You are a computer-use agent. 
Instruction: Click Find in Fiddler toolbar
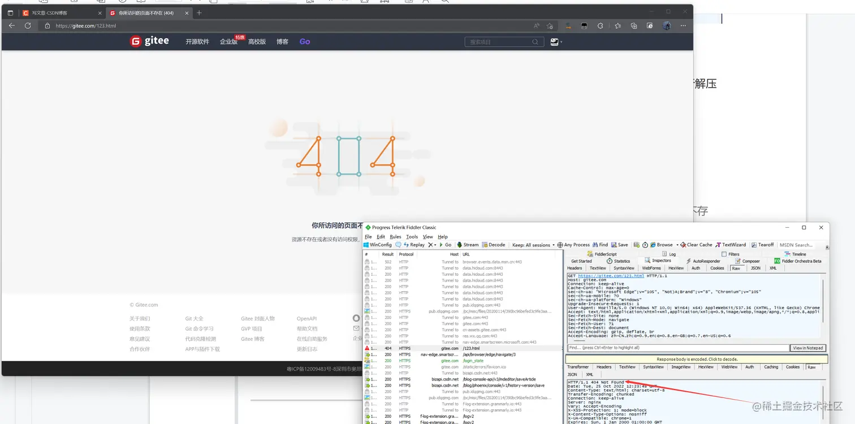(x=600, y=245)
